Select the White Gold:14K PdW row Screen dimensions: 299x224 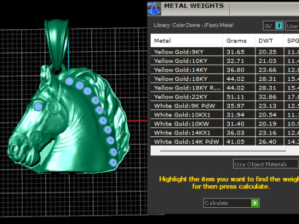[x=225, y=142]
